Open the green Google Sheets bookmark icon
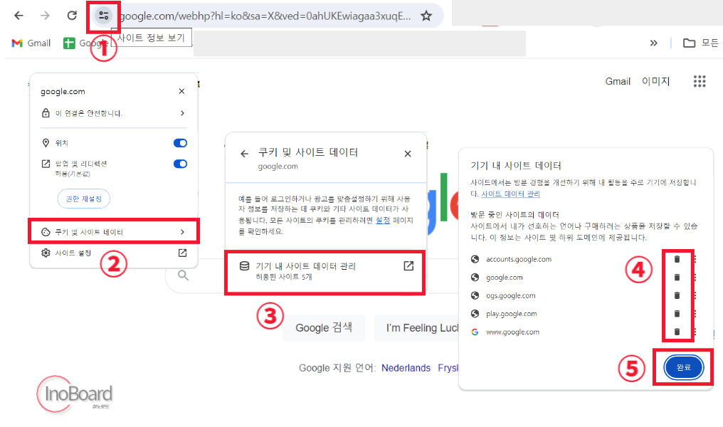 pos(69,43)
